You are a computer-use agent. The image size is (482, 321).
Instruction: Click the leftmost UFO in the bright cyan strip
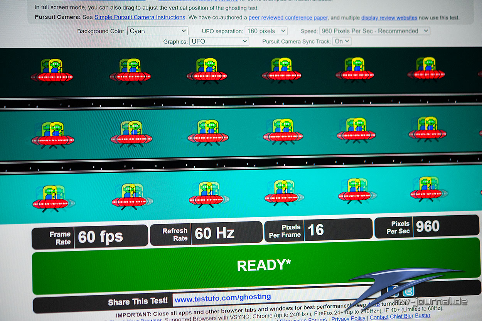52,198
